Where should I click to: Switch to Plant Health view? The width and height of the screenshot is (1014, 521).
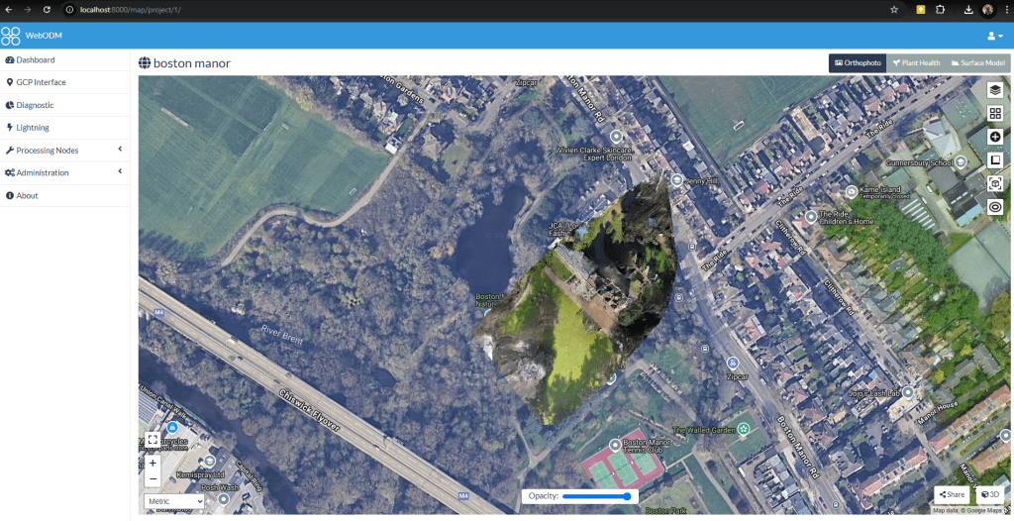click(x=916, y=63)
